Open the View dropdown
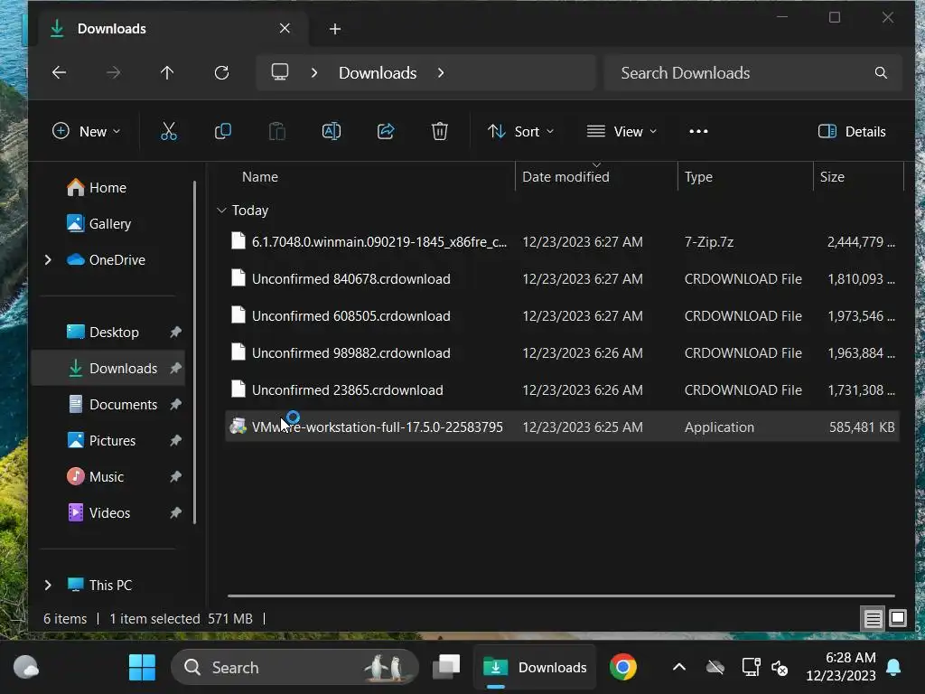This screenshot has width=925, height=694. tap(621, 131)
